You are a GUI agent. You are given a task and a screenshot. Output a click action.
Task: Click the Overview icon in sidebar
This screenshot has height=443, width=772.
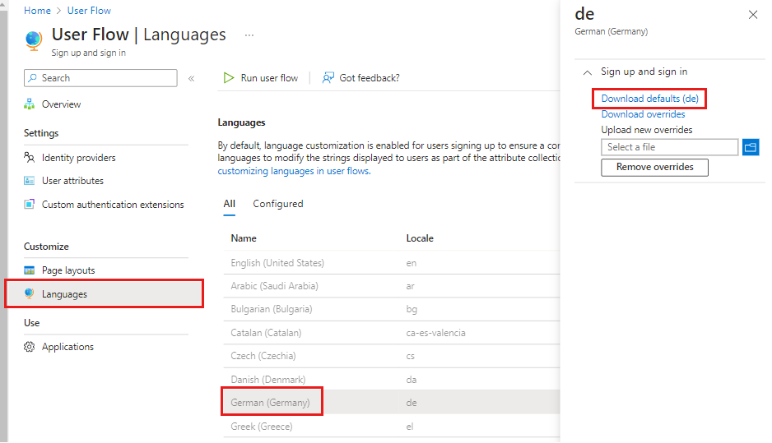click(30, 104)
